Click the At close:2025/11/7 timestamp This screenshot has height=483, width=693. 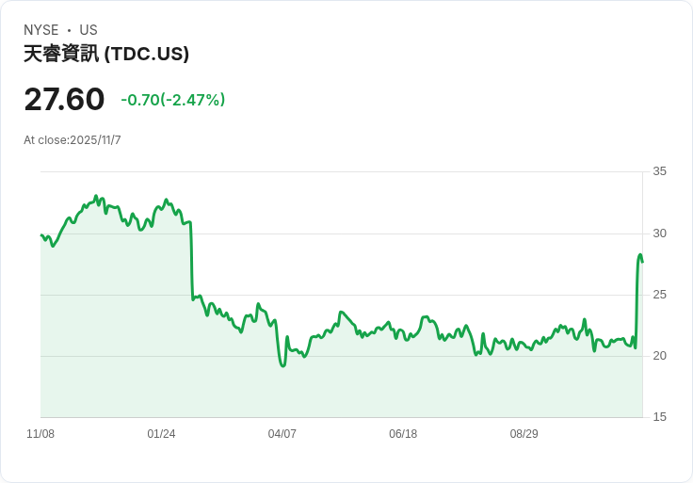tap(73, 140)
